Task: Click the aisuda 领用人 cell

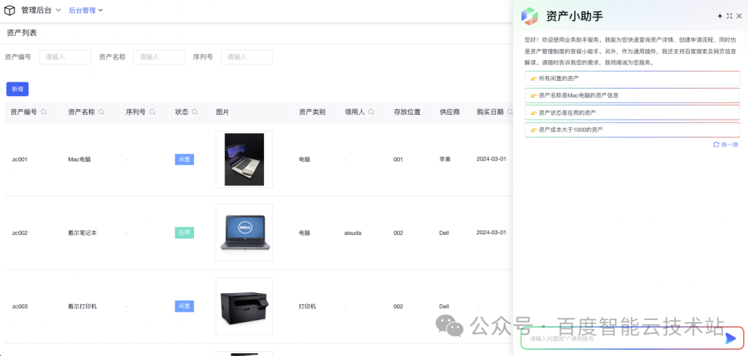Action: tap(353, 233)
